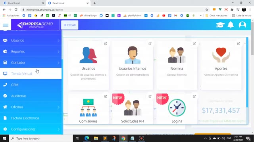Open the user profile avatar icon
254x142 pixels.
[242, 25]
